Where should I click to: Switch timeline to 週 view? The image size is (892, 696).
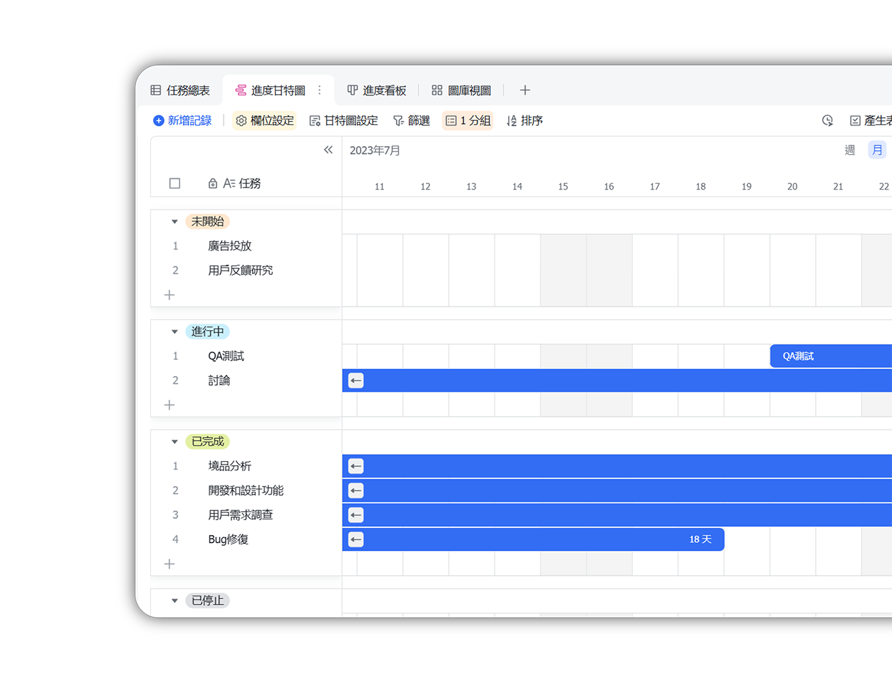(x=850, y=150)
